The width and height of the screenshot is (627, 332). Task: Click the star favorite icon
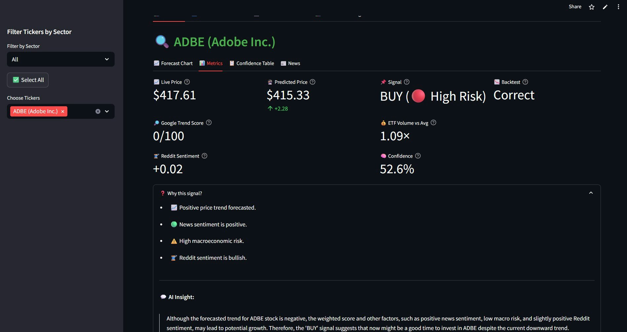pyautogui.click(x=592, y=7)
